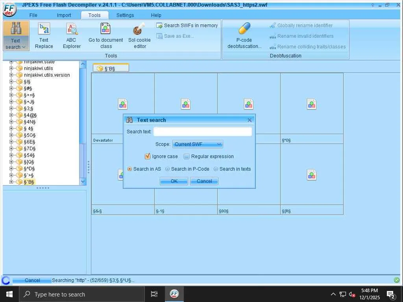Open the Settings ribbon tab

point(125,15)
